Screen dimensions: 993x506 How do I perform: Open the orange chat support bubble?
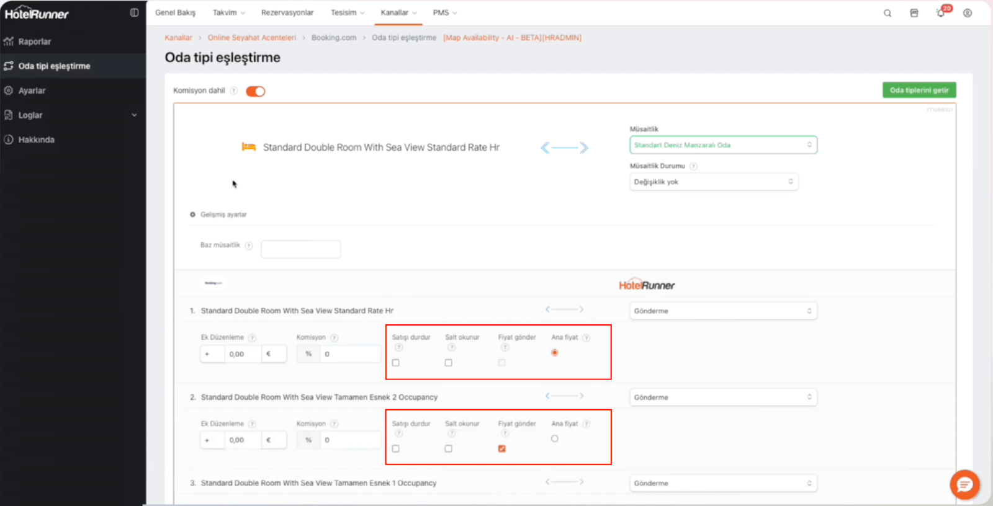tap(964, 484)
